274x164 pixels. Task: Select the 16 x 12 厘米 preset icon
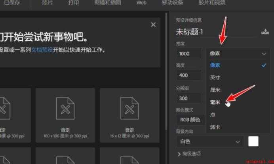coord(129,108)
